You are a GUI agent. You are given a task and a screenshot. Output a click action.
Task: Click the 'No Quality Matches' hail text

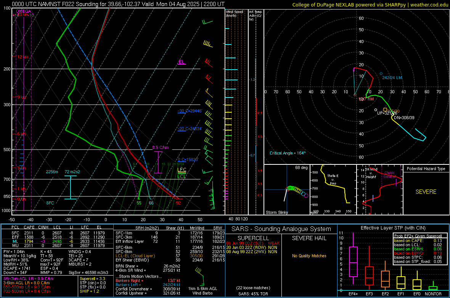pos(309,256)
